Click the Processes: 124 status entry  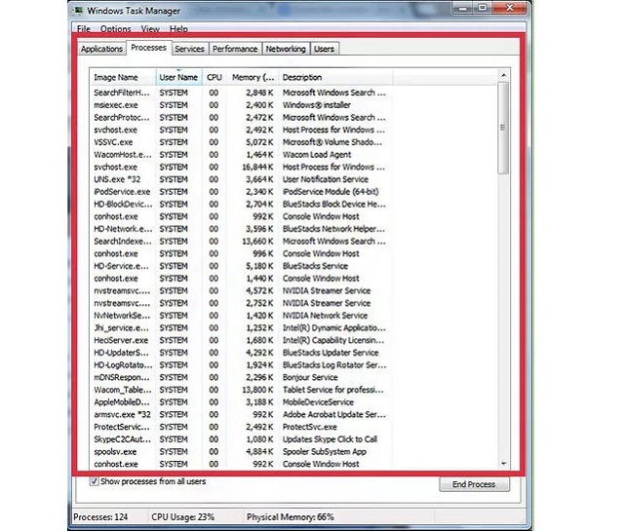point(100,517)
